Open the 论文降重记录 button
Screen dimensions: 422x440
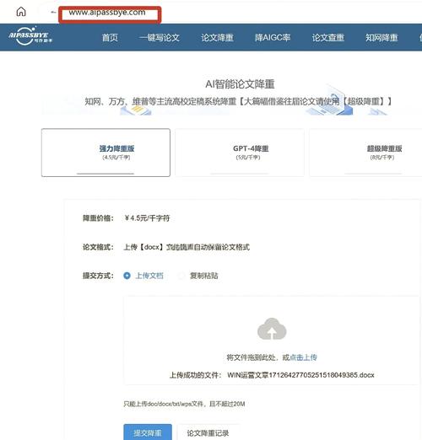tap(208, 432)
